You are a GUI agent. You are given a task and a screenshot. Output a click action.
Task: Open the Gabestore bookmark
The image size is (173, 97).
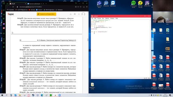59,10
